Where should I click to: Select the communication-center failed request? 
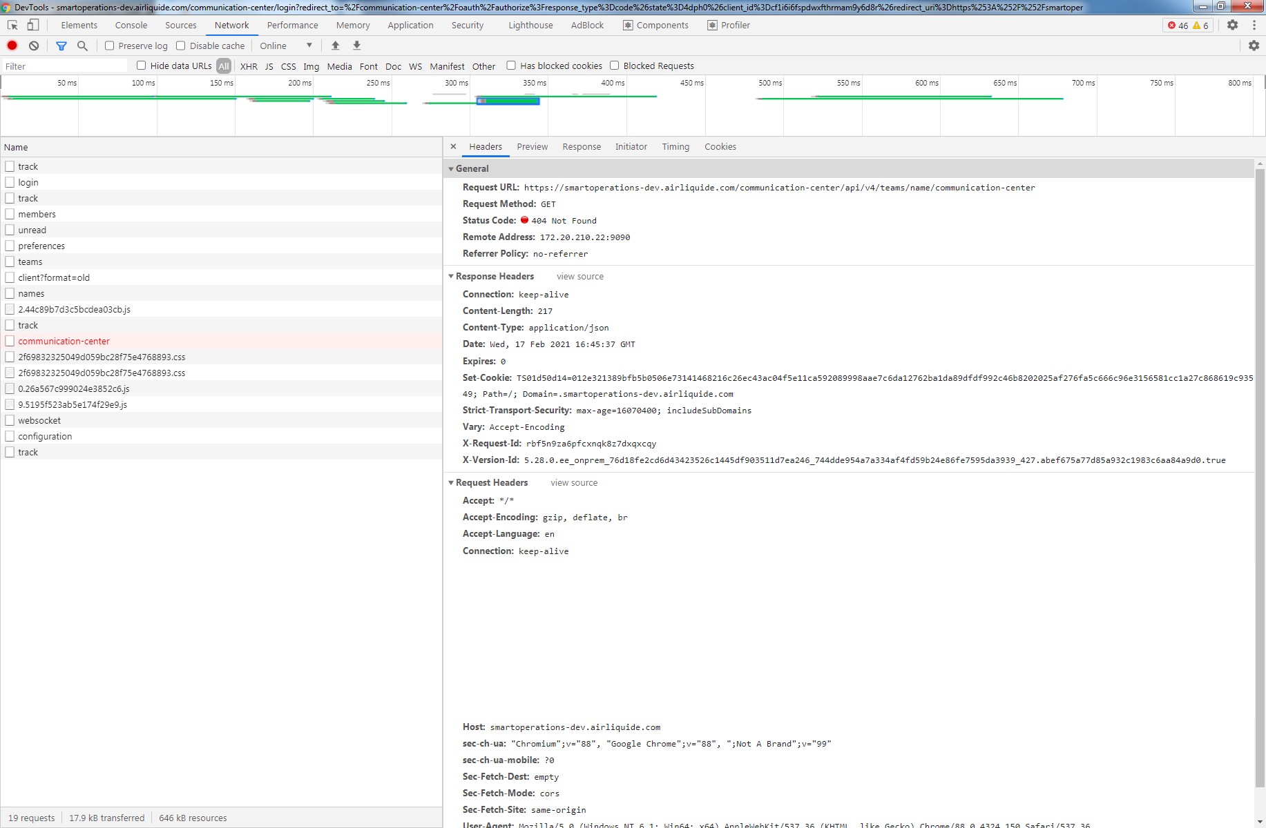[x=221, y=341]
